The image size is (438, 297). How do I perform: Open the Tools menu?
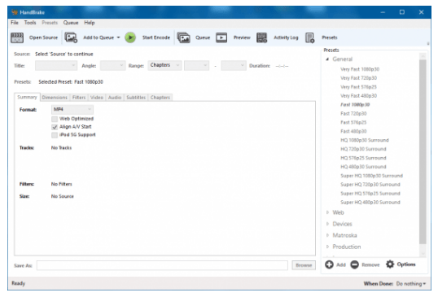click(30, 23)
